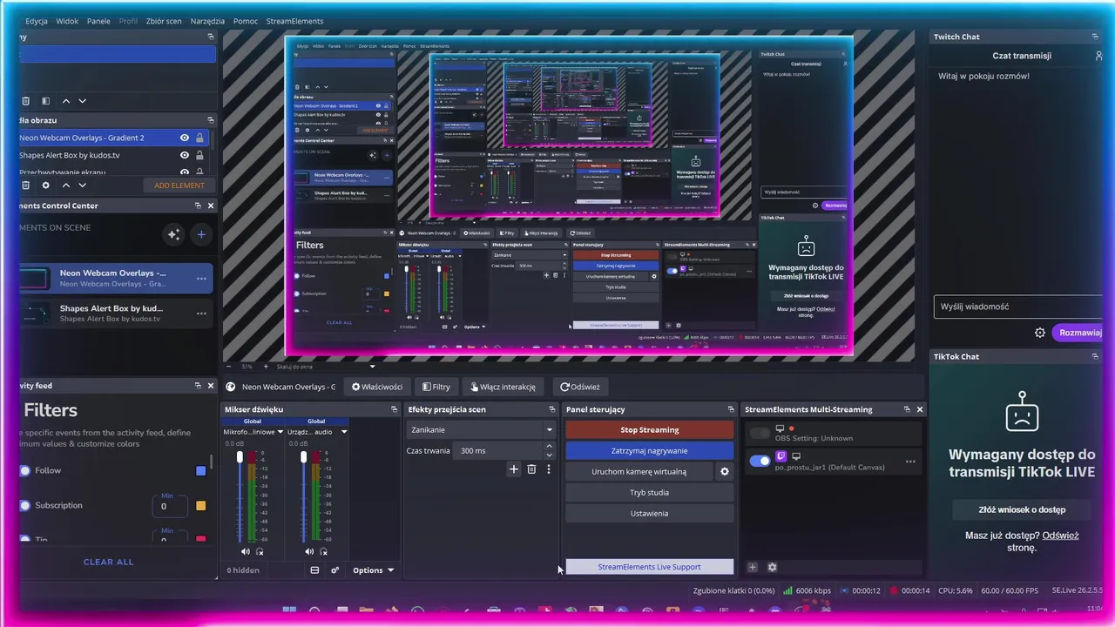
Task: Open the mixer Options dropdown
Action: [x=373, y=570]
